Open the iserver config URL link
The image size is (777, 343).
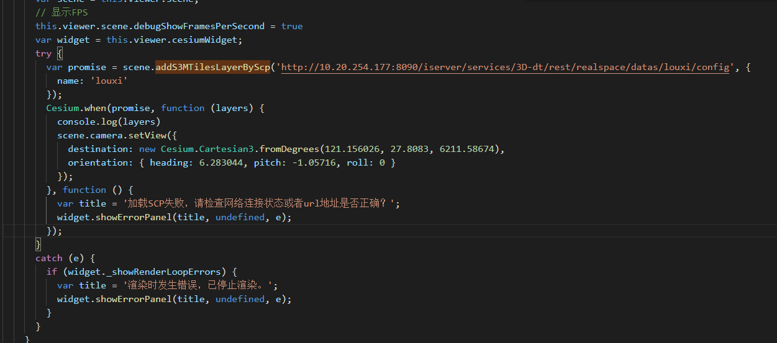[x=505, y=67]
